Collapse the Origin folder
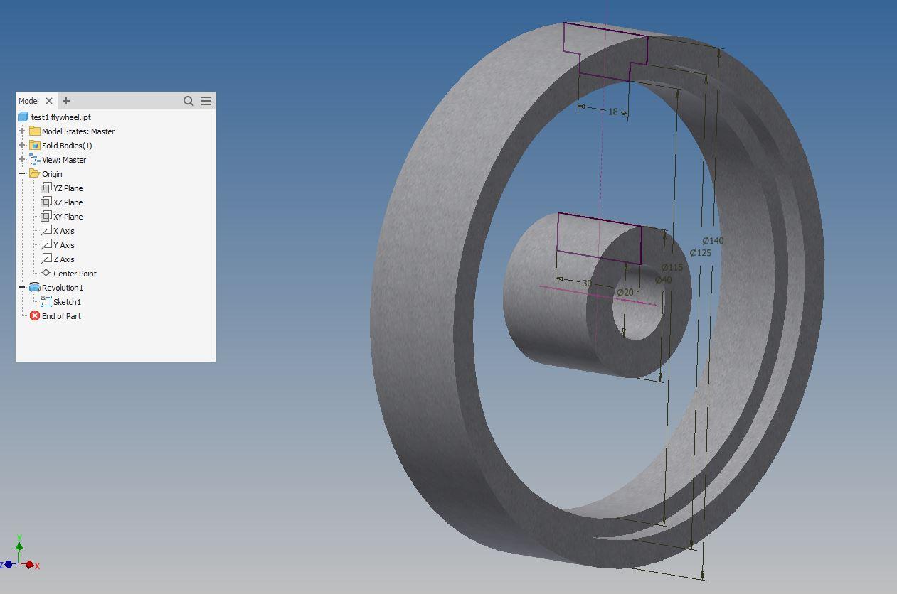This screenshot has width=897, height=594. 23,173
